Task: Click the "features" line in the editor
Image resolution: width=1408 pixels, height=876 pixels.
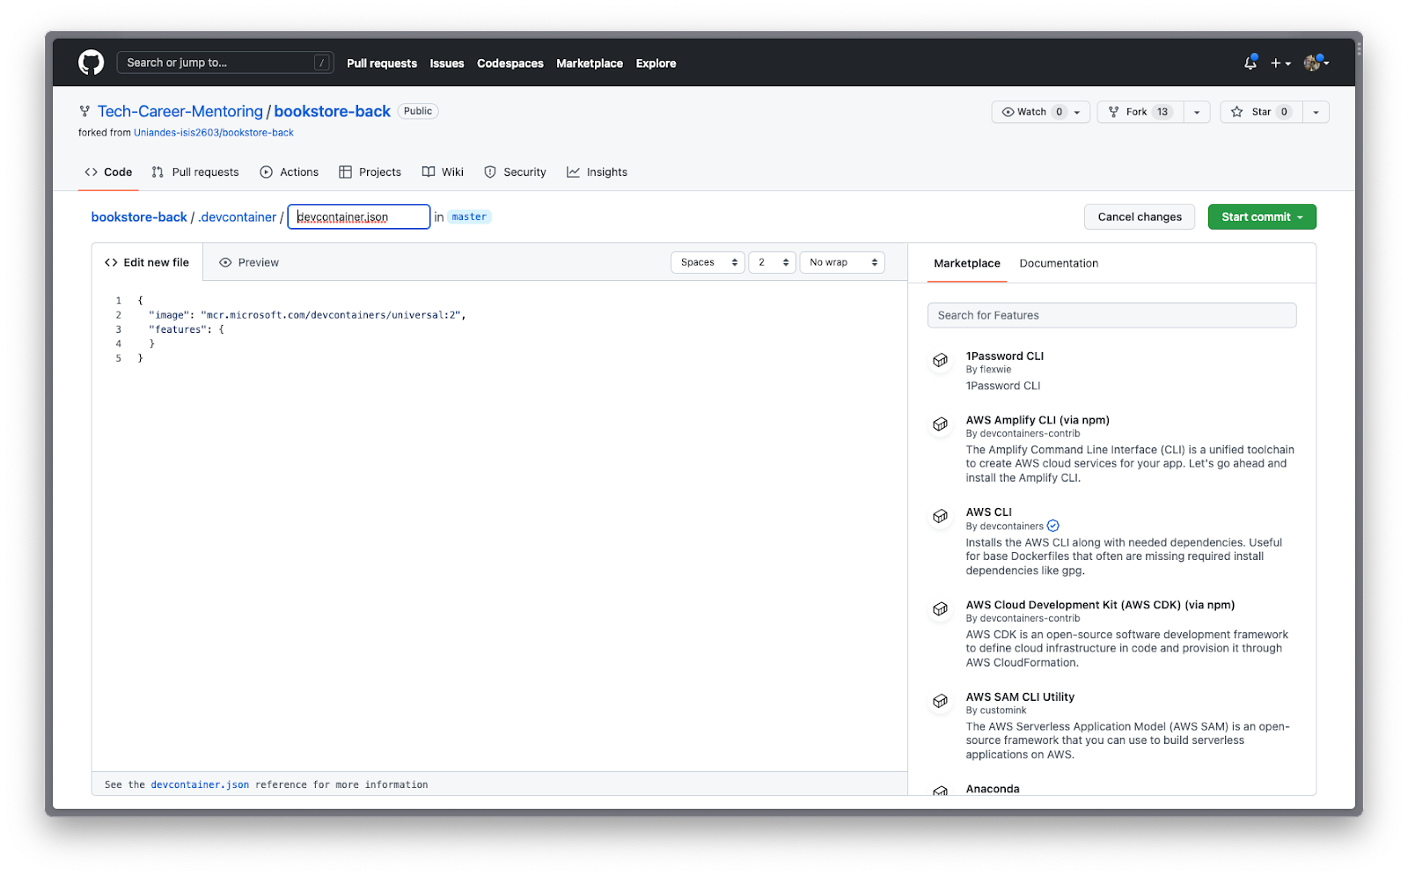Action: (x=187, y=329)
